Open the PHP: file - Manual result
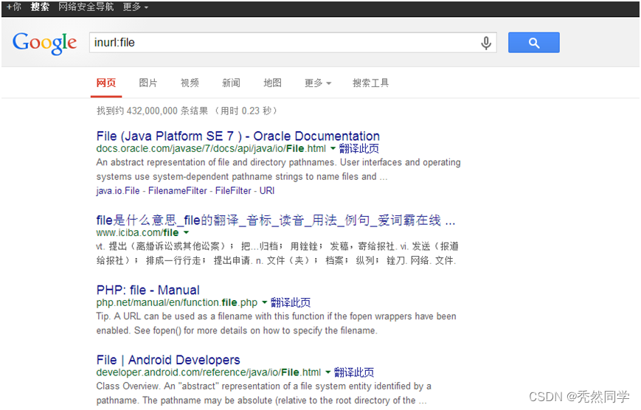 click(x=148, y=290)
